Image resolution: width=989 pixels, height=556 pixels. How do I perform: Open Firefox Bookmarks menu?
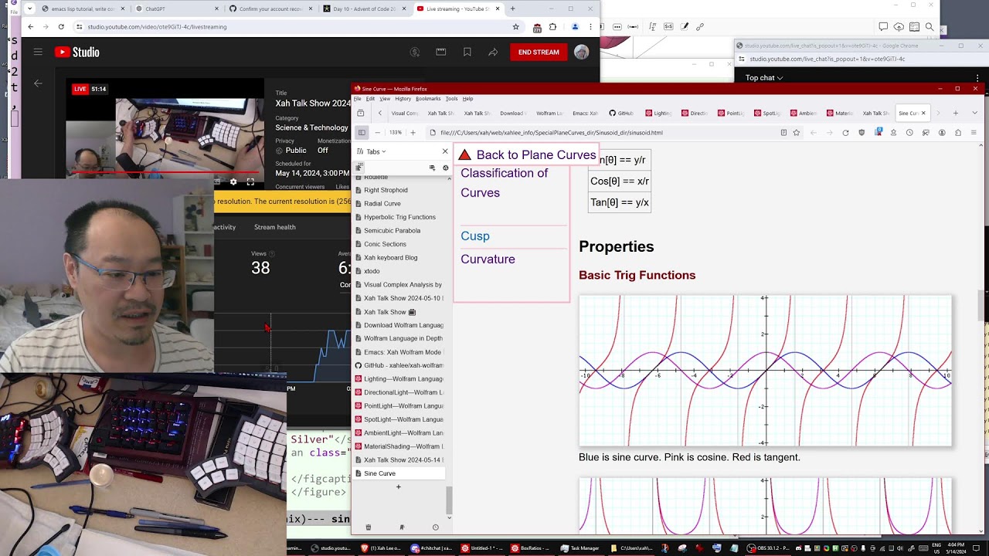[x=428, y=99]
